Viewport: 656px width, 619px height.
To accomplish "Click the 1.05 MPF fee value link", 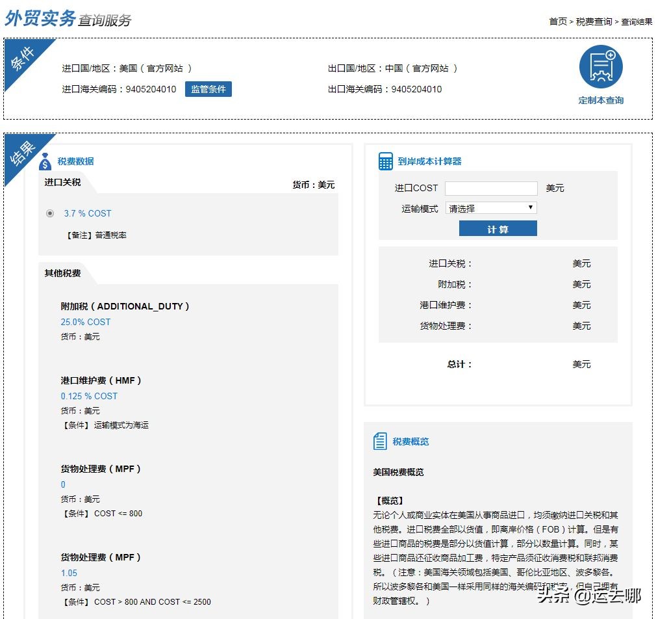I will coord(68,573).
